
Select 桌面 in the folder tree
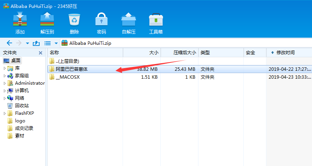point(12,61)
